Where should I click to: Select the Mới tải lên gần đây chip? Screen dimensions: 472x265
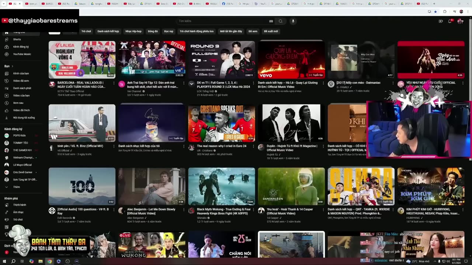(231, 31)
